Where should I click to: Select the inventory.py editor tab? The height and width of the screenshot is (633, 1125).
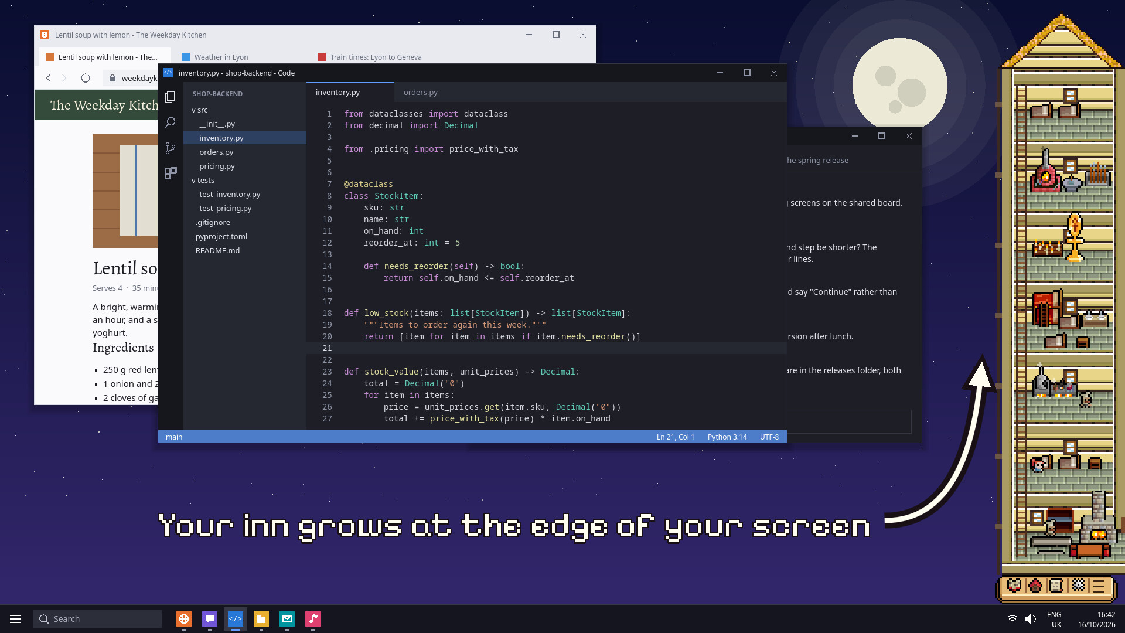pos(350,93)
